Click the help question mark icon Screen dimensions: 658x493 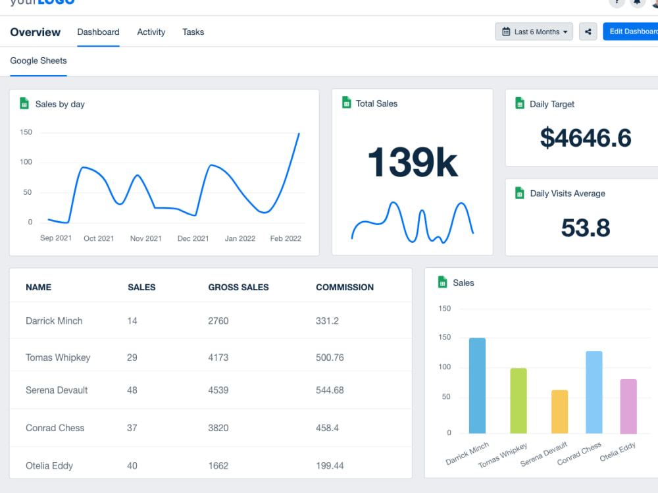coord(617,3)
